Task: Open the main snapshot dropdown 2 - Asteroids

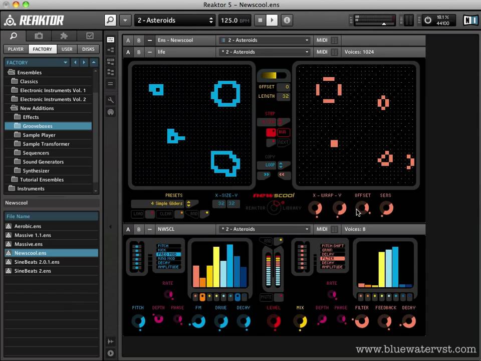Action: (x=175, y=20)
